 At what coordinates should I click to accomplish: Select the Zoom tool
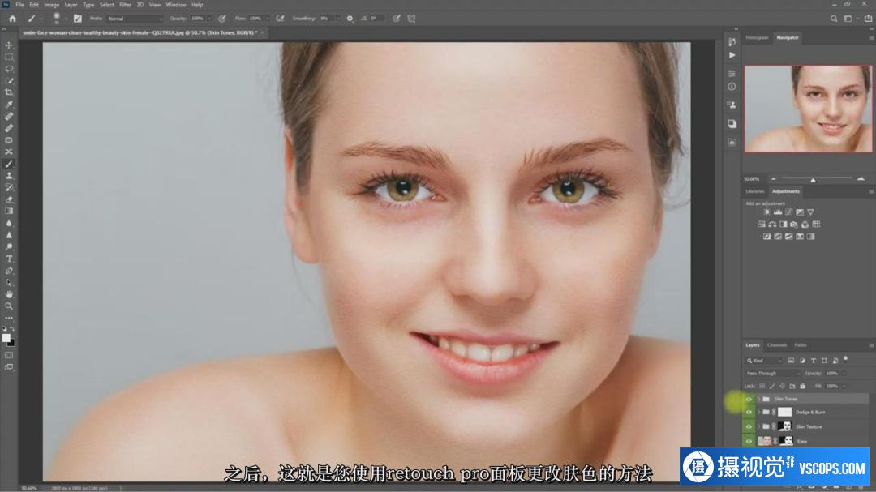pyautogui.click(x=9, y=306)
